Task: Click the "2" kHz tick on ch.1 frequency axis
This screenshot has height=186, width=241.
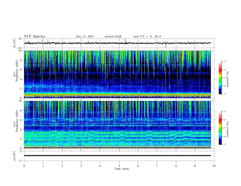Action: (x=21, y=88)
